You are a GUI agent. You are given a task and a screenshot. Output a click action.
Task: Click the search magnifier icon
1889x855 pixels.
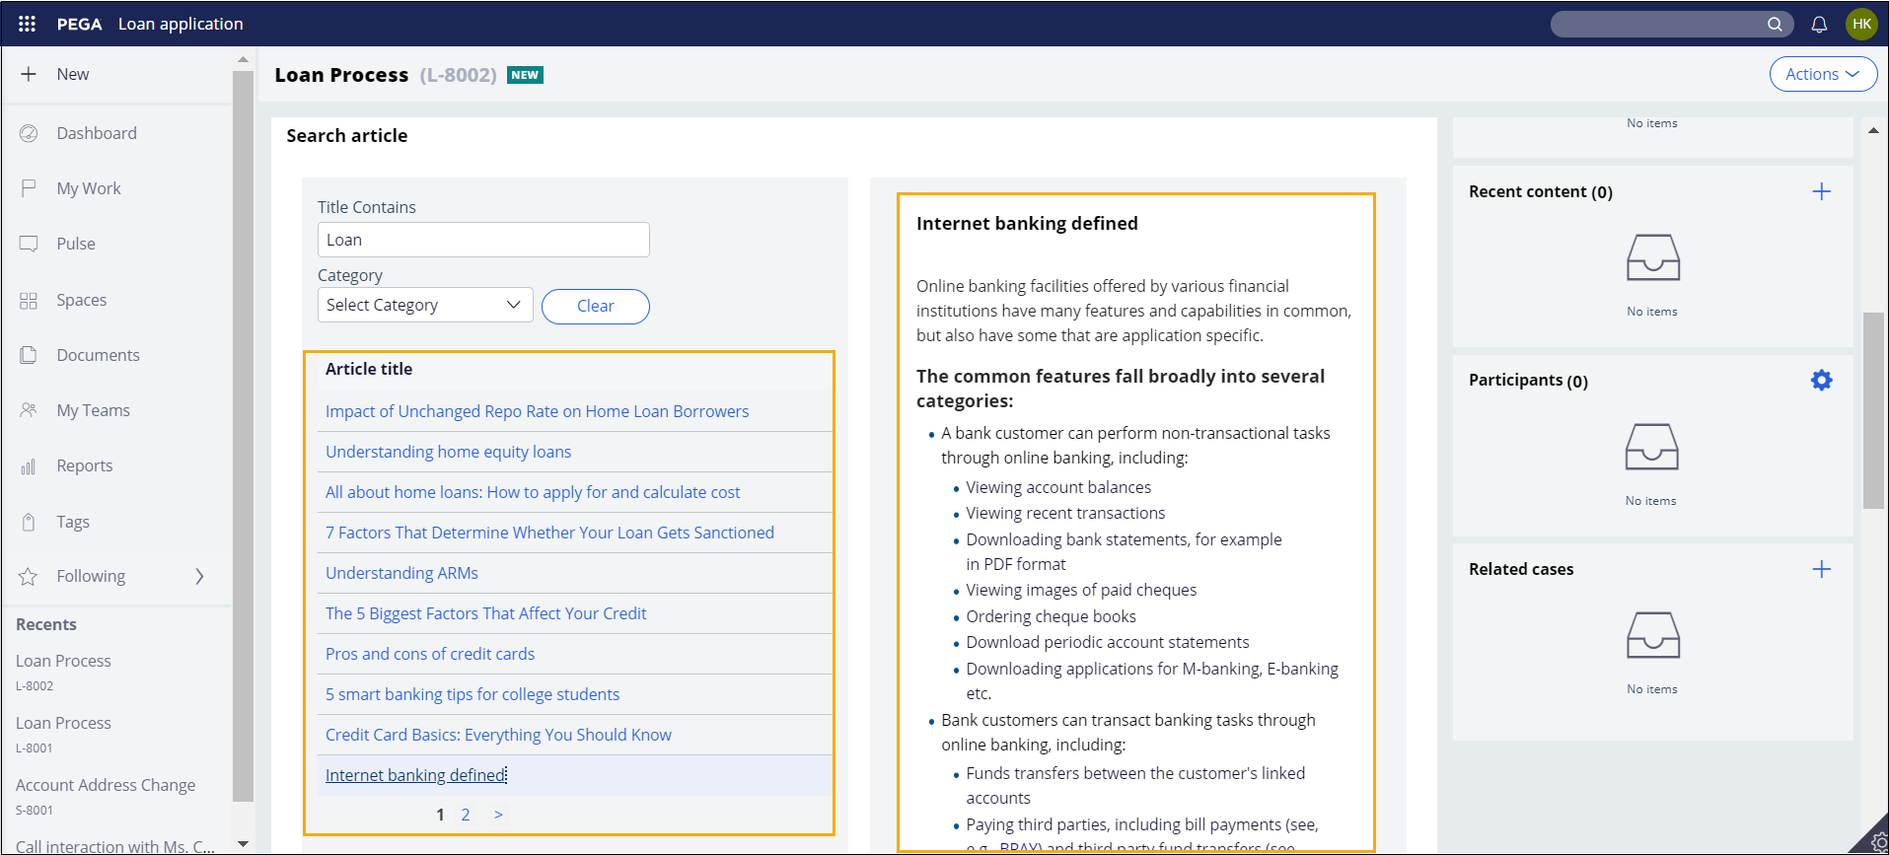pyautogui.click(x=1775, y=25)
